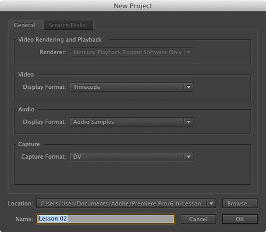Viewport: 266px width, 232px height.
Task: Click the Browse... button
Action: [240, 203]
